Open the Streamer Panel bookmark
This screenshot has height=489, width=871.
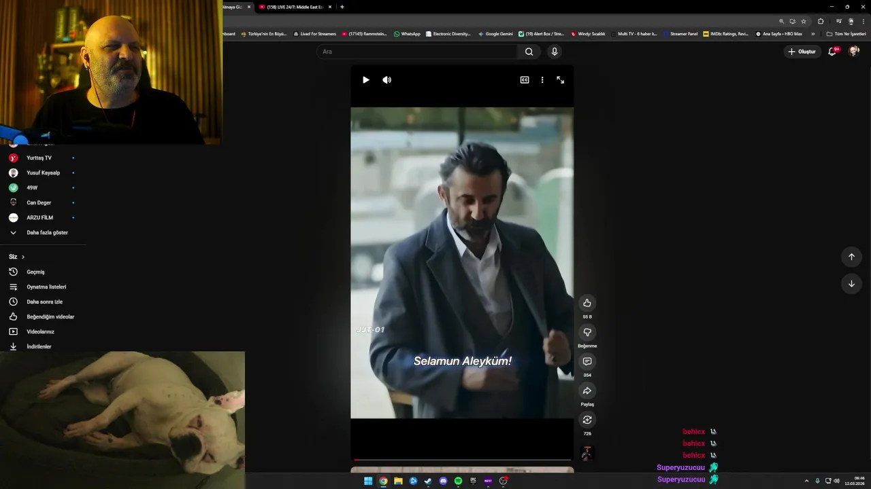[x=680, y=33]
